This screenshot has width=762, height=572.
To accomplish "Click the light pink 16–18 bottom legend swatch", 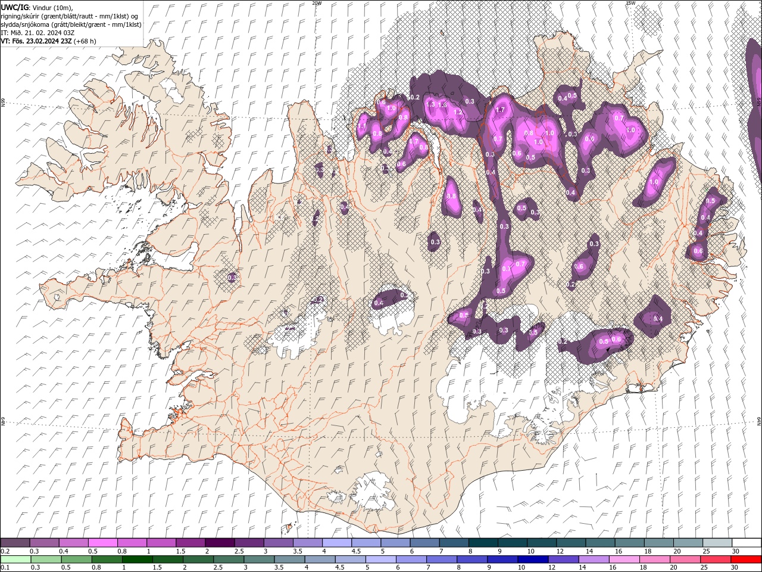I will click(623, 559).
